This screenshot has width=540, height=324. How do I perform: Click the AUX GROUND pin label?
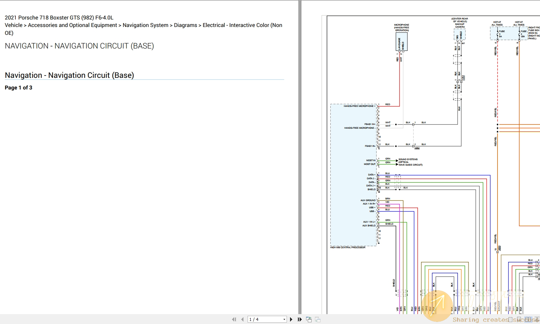[368, 200]
